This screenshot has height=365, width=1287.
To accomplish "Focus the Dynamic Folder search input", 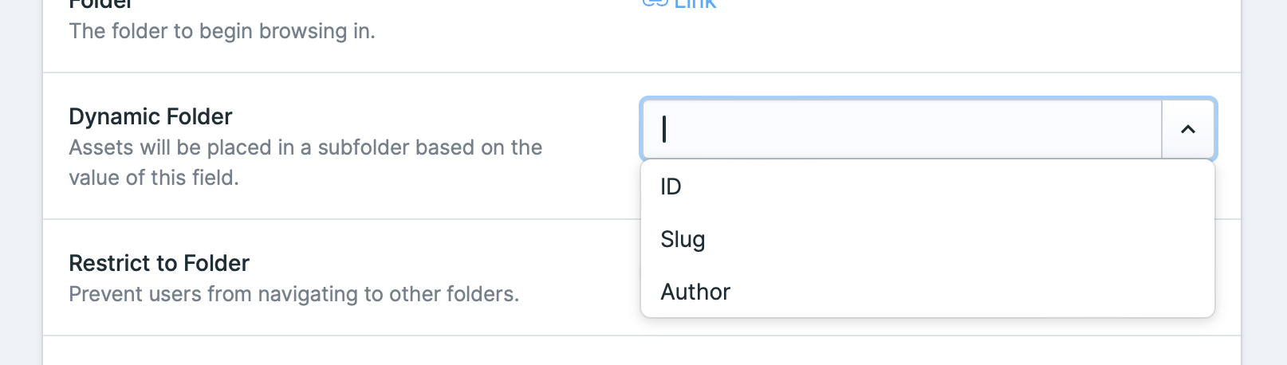I will point(901,129).
